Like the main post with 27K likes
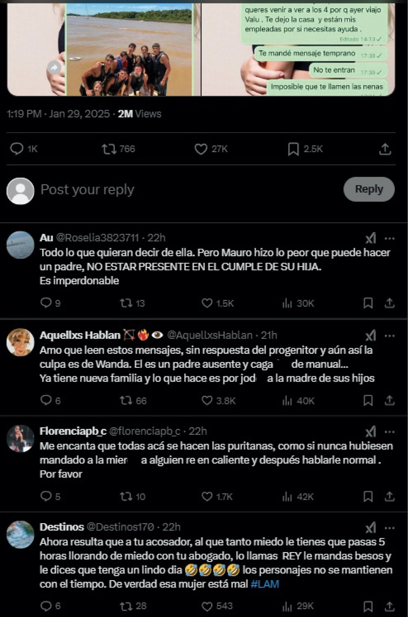 tap(201, 149)
